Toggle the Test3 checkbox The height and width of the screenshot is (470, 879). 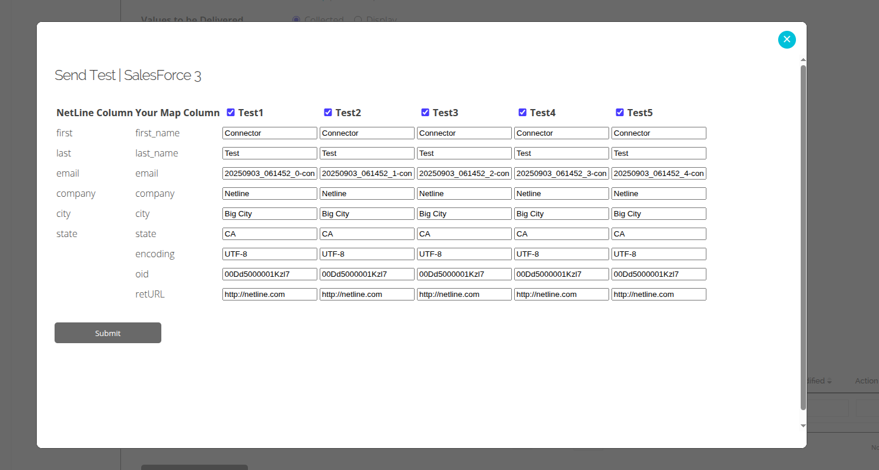tap(425, 113)
